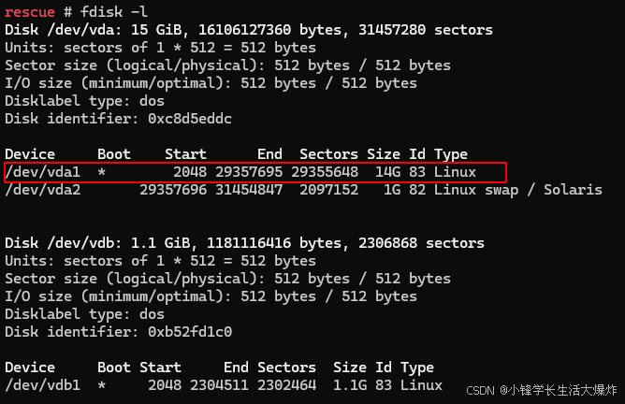Click the boot asterisk for /dev/vdb1

click(102, 385)
